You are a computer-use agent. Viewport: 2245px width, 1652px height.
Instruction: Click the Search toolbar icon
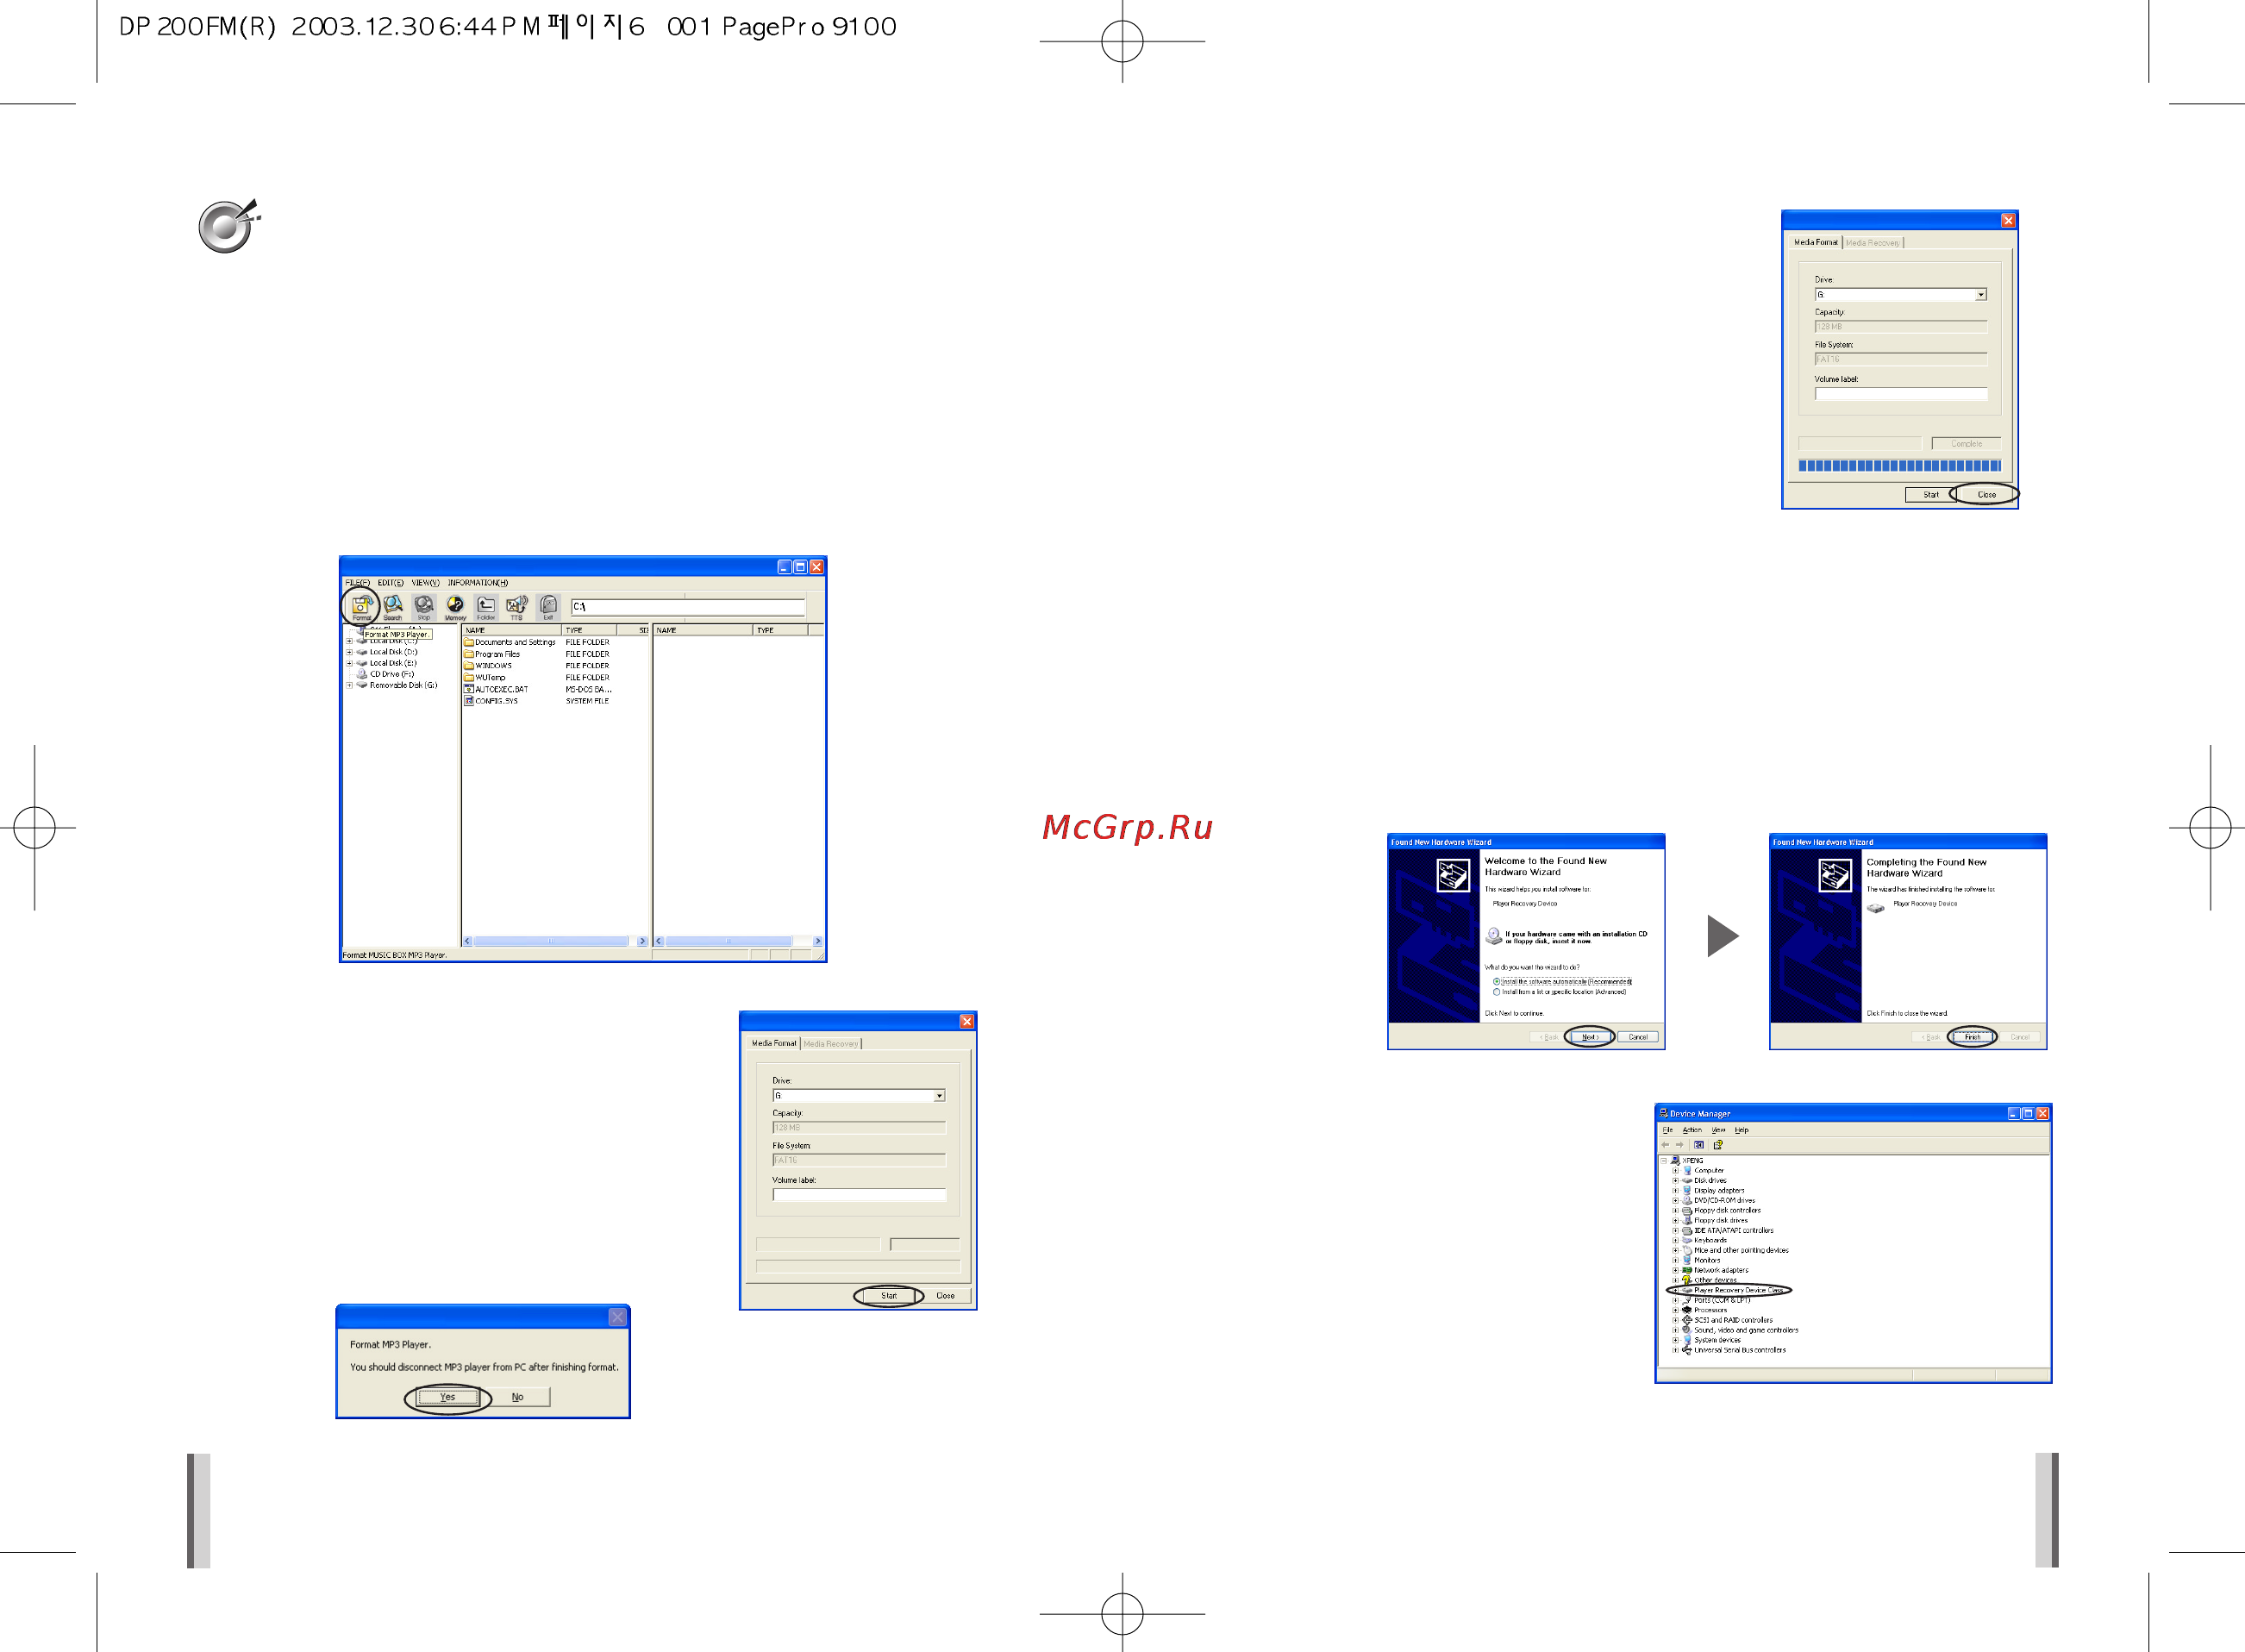point(393,607)
